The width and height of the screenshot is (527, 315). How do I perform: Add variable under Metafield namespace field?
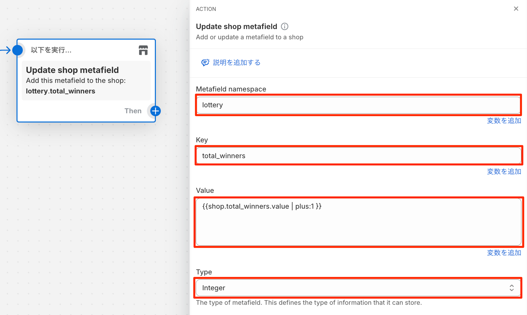504,121
